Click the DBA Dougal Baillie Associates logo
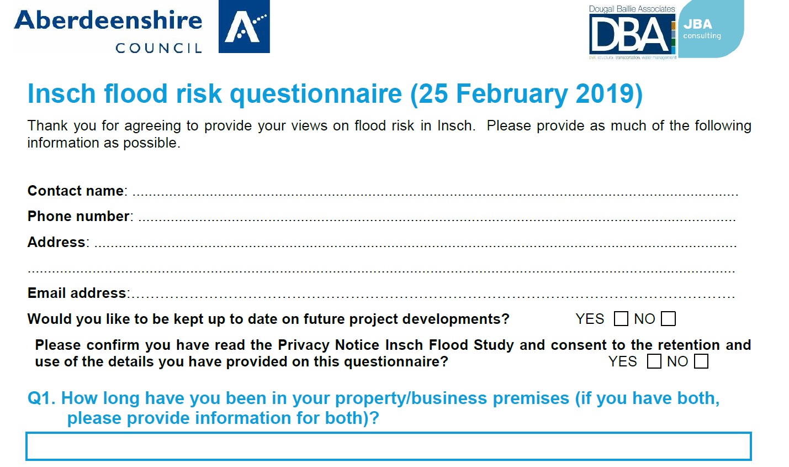 [x=632, y=32]
